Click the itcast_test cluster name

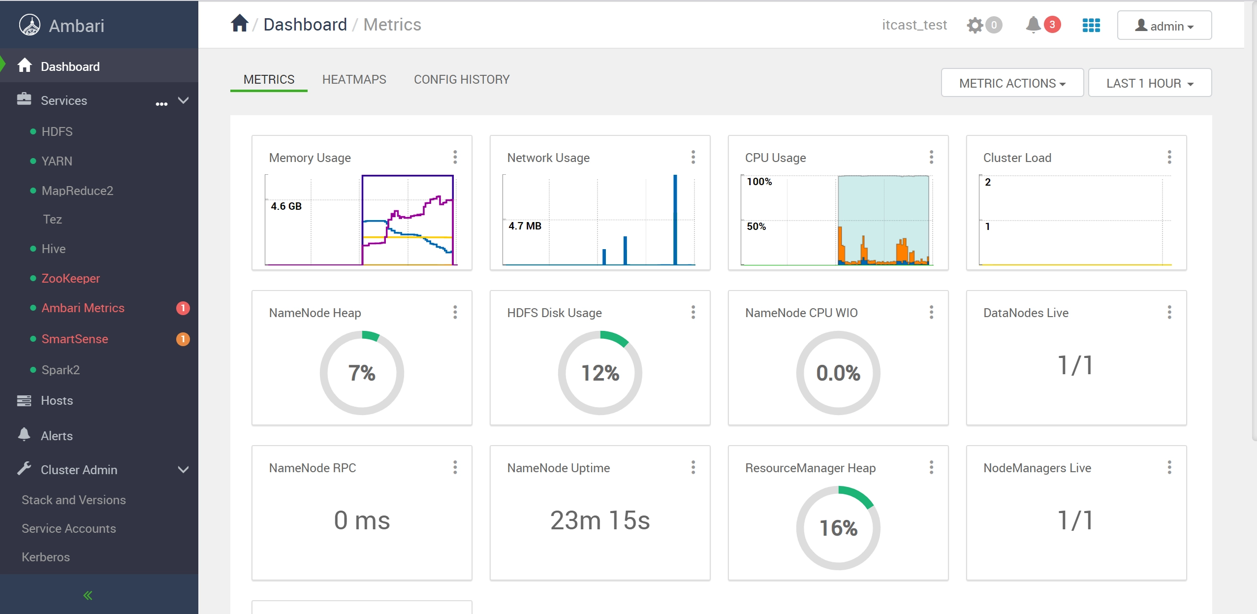(914, 25)
